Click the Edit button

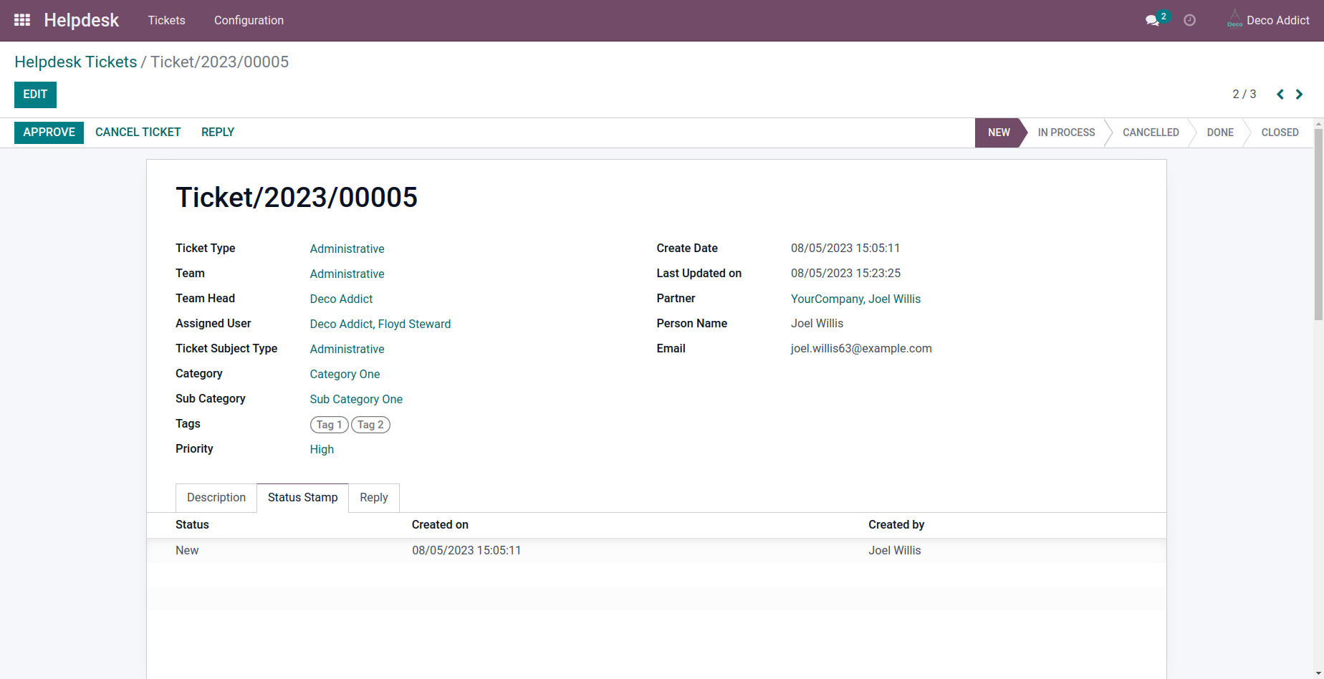[x=35, y=95]
